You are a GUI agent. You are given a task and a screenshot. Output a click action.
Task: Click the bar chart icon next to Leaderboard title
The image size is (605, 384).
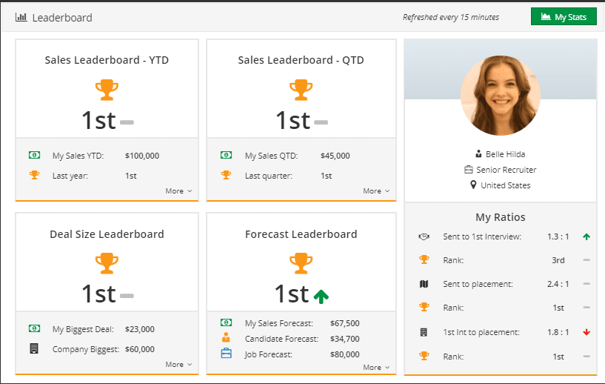tap(21, 16)
